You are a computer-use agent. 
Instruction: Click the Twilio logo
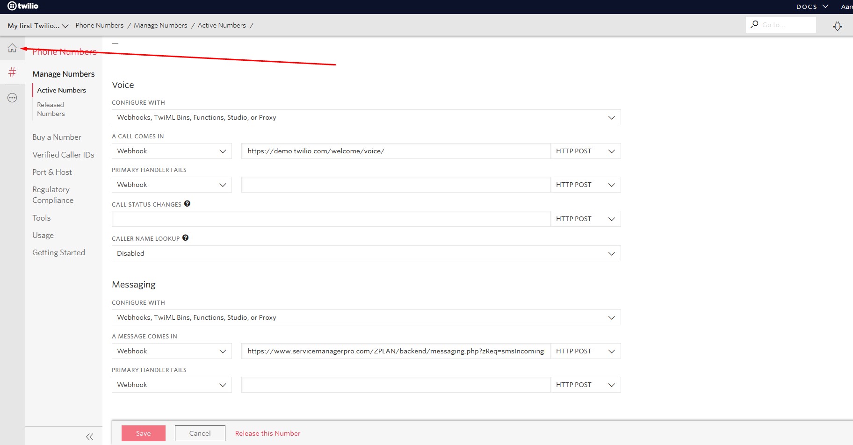(x=23, y=6)
